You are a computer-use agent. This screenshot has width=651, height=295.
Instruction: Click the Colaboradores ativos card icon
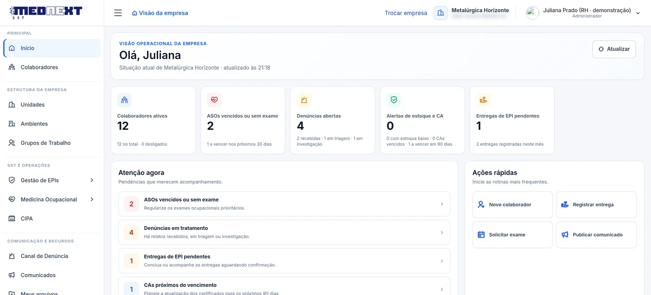point(124,100)
